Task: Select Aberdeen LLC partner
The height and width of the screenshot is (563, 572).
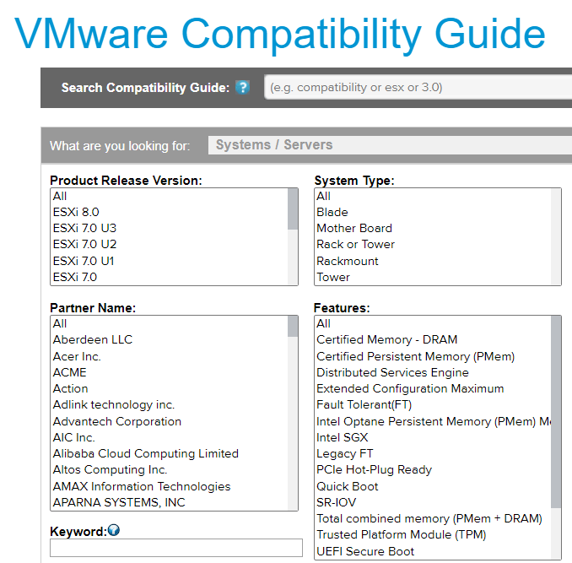Action: pos(169,339)
